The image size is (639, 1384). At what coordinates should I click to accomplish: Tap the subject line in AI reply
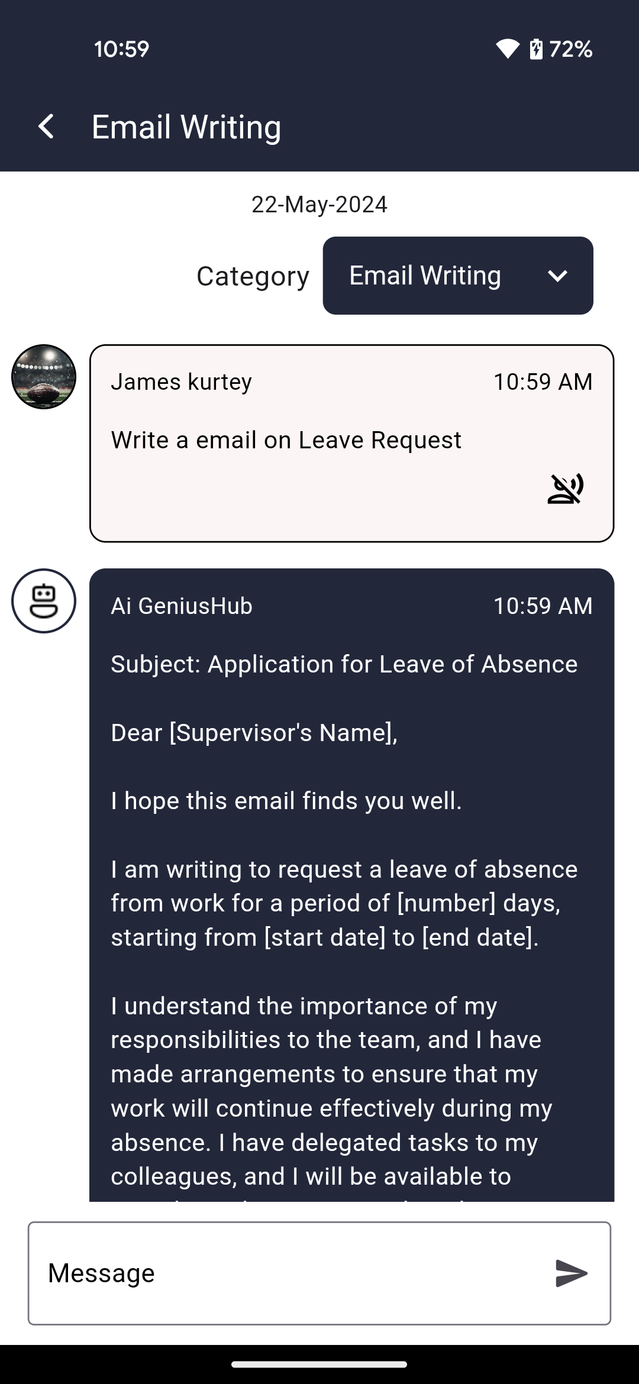[x=344, y=664]
